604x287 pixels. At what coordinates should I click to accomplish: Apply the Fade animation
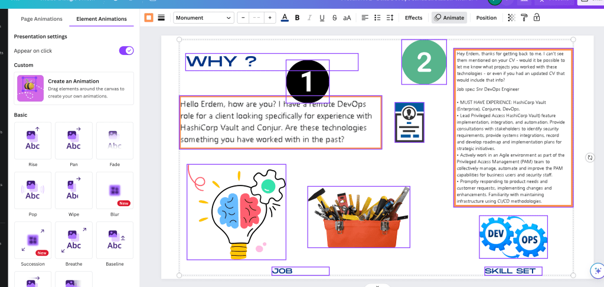tap(115, 141)
